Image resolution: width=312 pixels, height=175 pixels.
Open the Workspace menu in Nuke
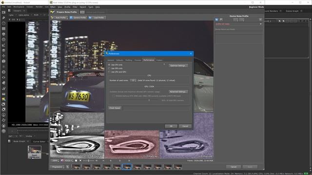pos(19,7)
